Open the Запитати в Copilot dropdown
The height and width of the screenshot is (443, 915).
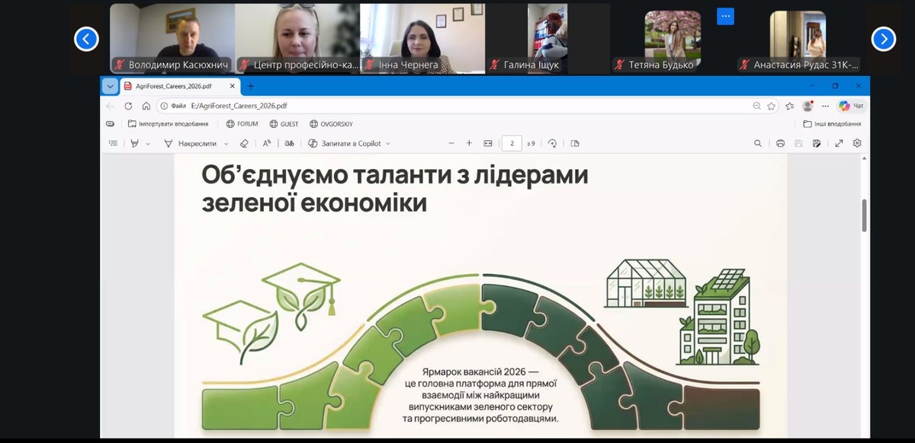coord(387,143)
